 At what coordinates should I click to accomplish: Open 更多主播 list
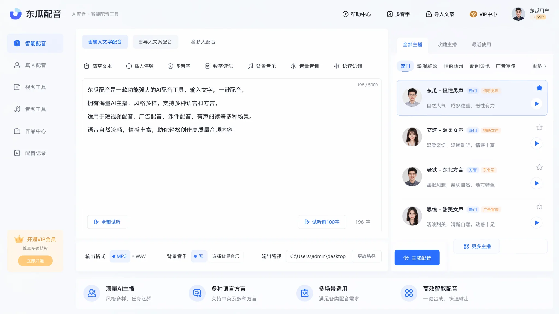[x=477, y=246]
